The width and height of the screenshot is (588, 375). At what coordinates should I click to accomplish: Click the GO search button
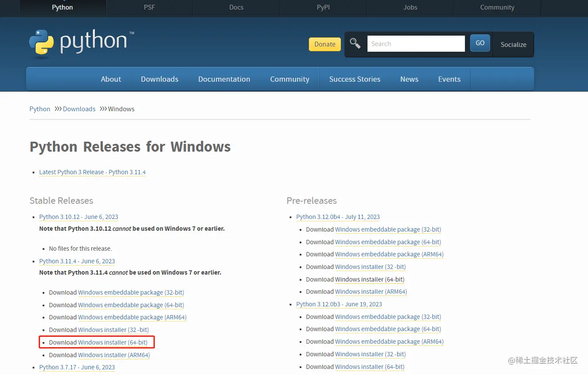coord(480,43)
